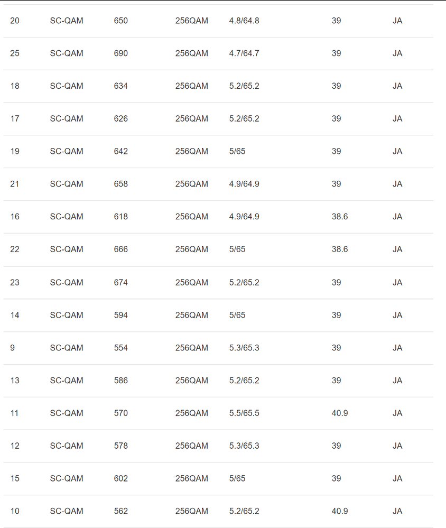This screenshot has height=528, width=446.
Task: Select the frequency value 690
Action: click(120, 53)
